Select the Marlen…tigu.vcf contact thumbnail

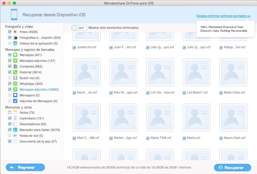click(123, 117)
